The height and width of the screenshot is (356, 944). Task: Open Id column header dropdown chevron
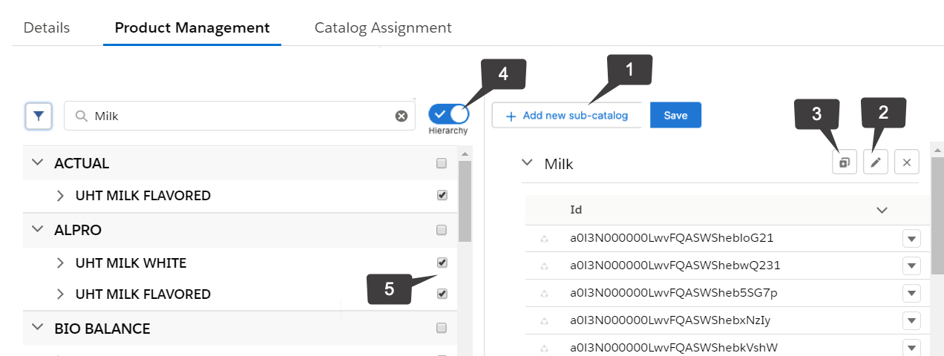pos(882,211)
